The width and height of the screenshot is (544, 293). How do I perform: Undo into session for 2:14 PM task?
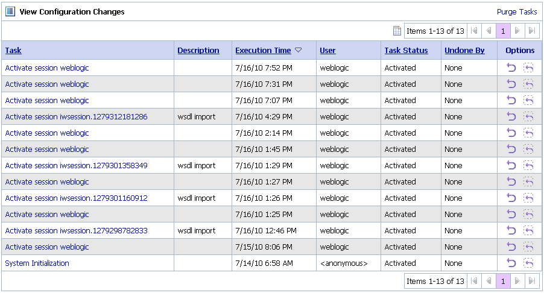(x=528, y=133)
